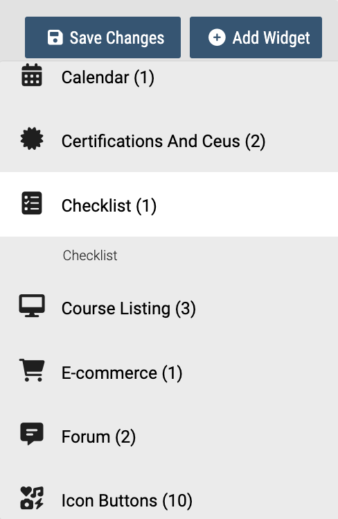Click the floppy disk icon in Save Changes
Screen dimensions: 338x519
click(55, 37)
